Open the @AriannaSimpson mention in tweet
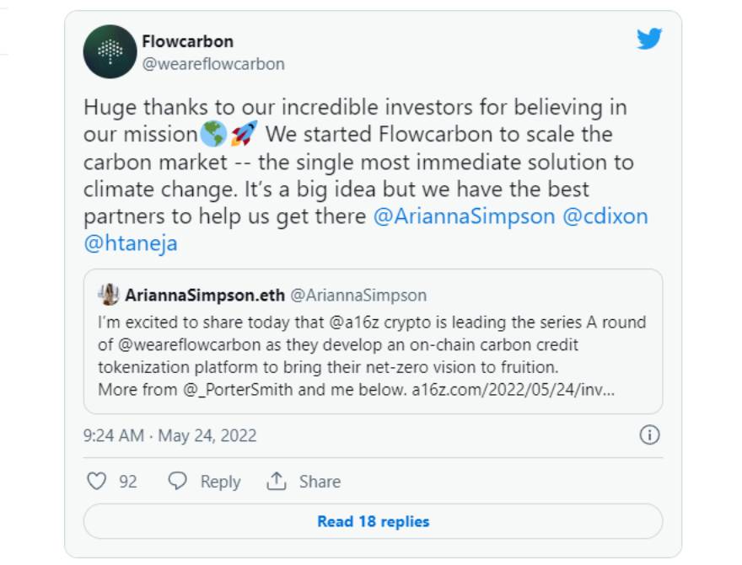Image resolution: width=742 pixels, height=565 pixels. [464, 216]
